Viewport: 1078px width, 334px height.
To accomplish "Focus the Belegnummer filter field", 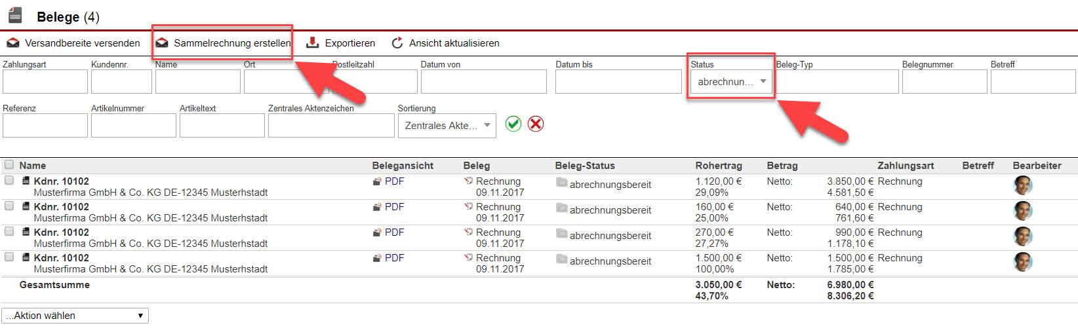I will click(x=945, y=82).
